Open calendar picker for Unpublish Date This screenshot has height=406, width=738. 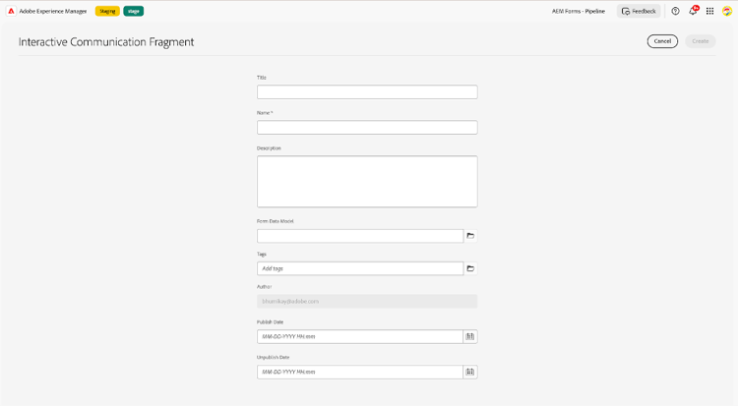point(470,372)
